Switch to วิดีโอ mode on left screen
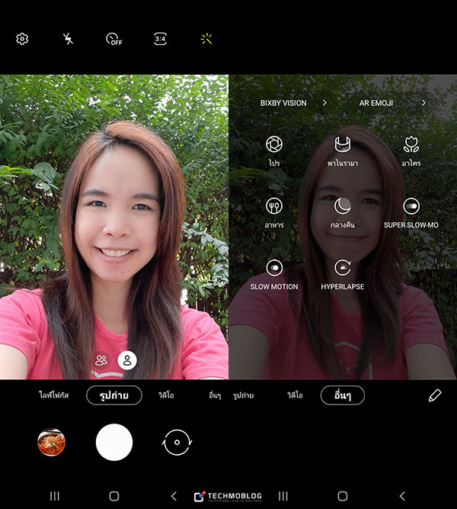Viewport: 457px width, 509px height. point(166,395)
